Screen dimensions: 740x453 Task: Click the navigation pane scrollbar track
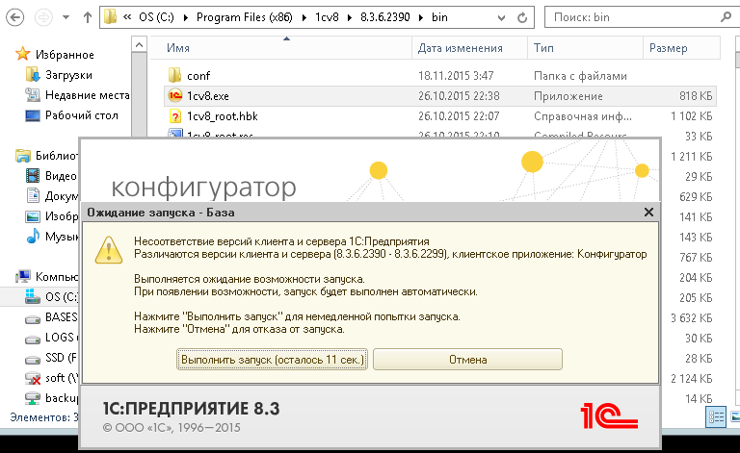click(139, 94)
